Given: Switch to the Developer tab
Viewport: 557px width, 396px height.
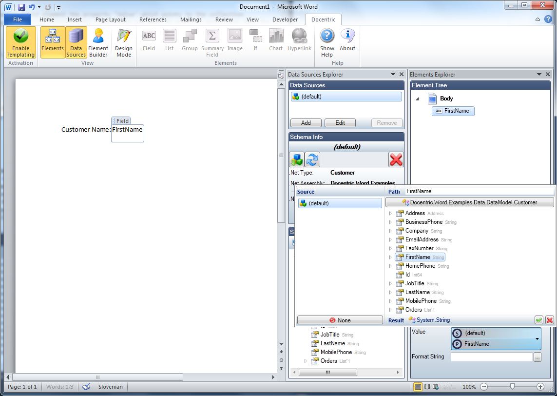Looking at the screenshot, I should pos(285,20).
